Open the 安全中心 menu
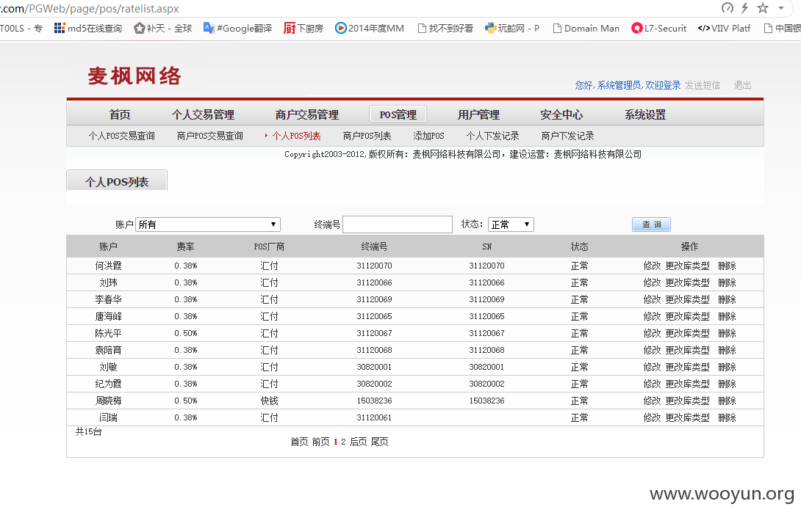The width and height of the screenshot is (801, 515). point(561,114)
